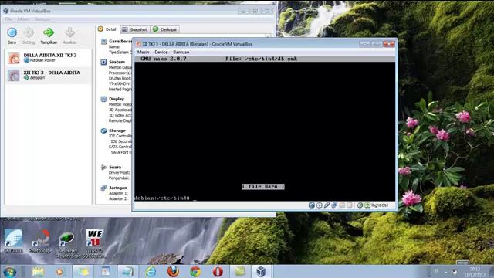Open Mesin menu in VM window
The height and width of the screenshot is (278, 494).
[143, 52]
